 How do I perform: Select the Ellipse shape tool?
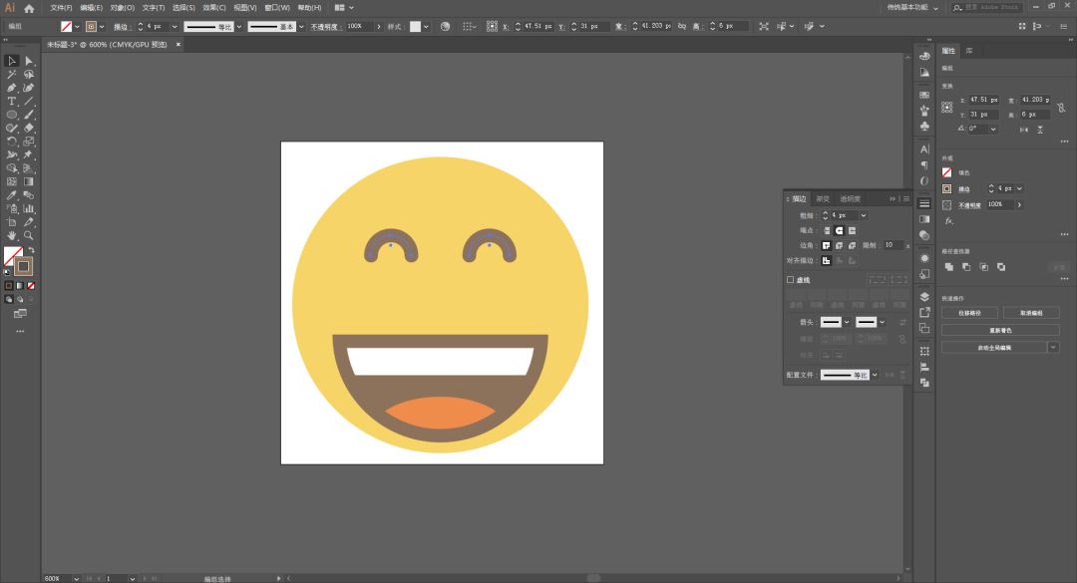click(12, 115)
